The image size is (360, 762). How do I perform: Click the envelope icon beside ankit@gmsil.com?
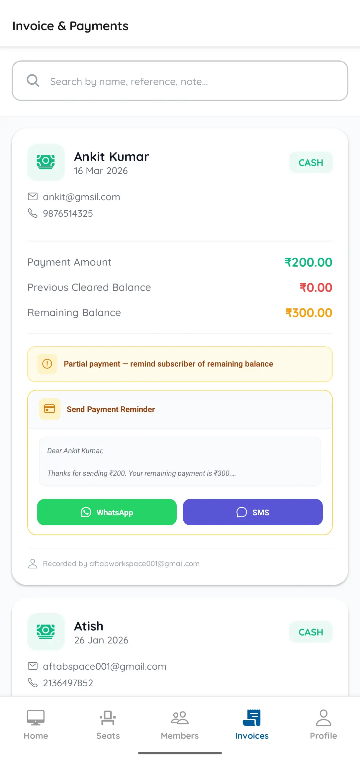pos(33,197)
